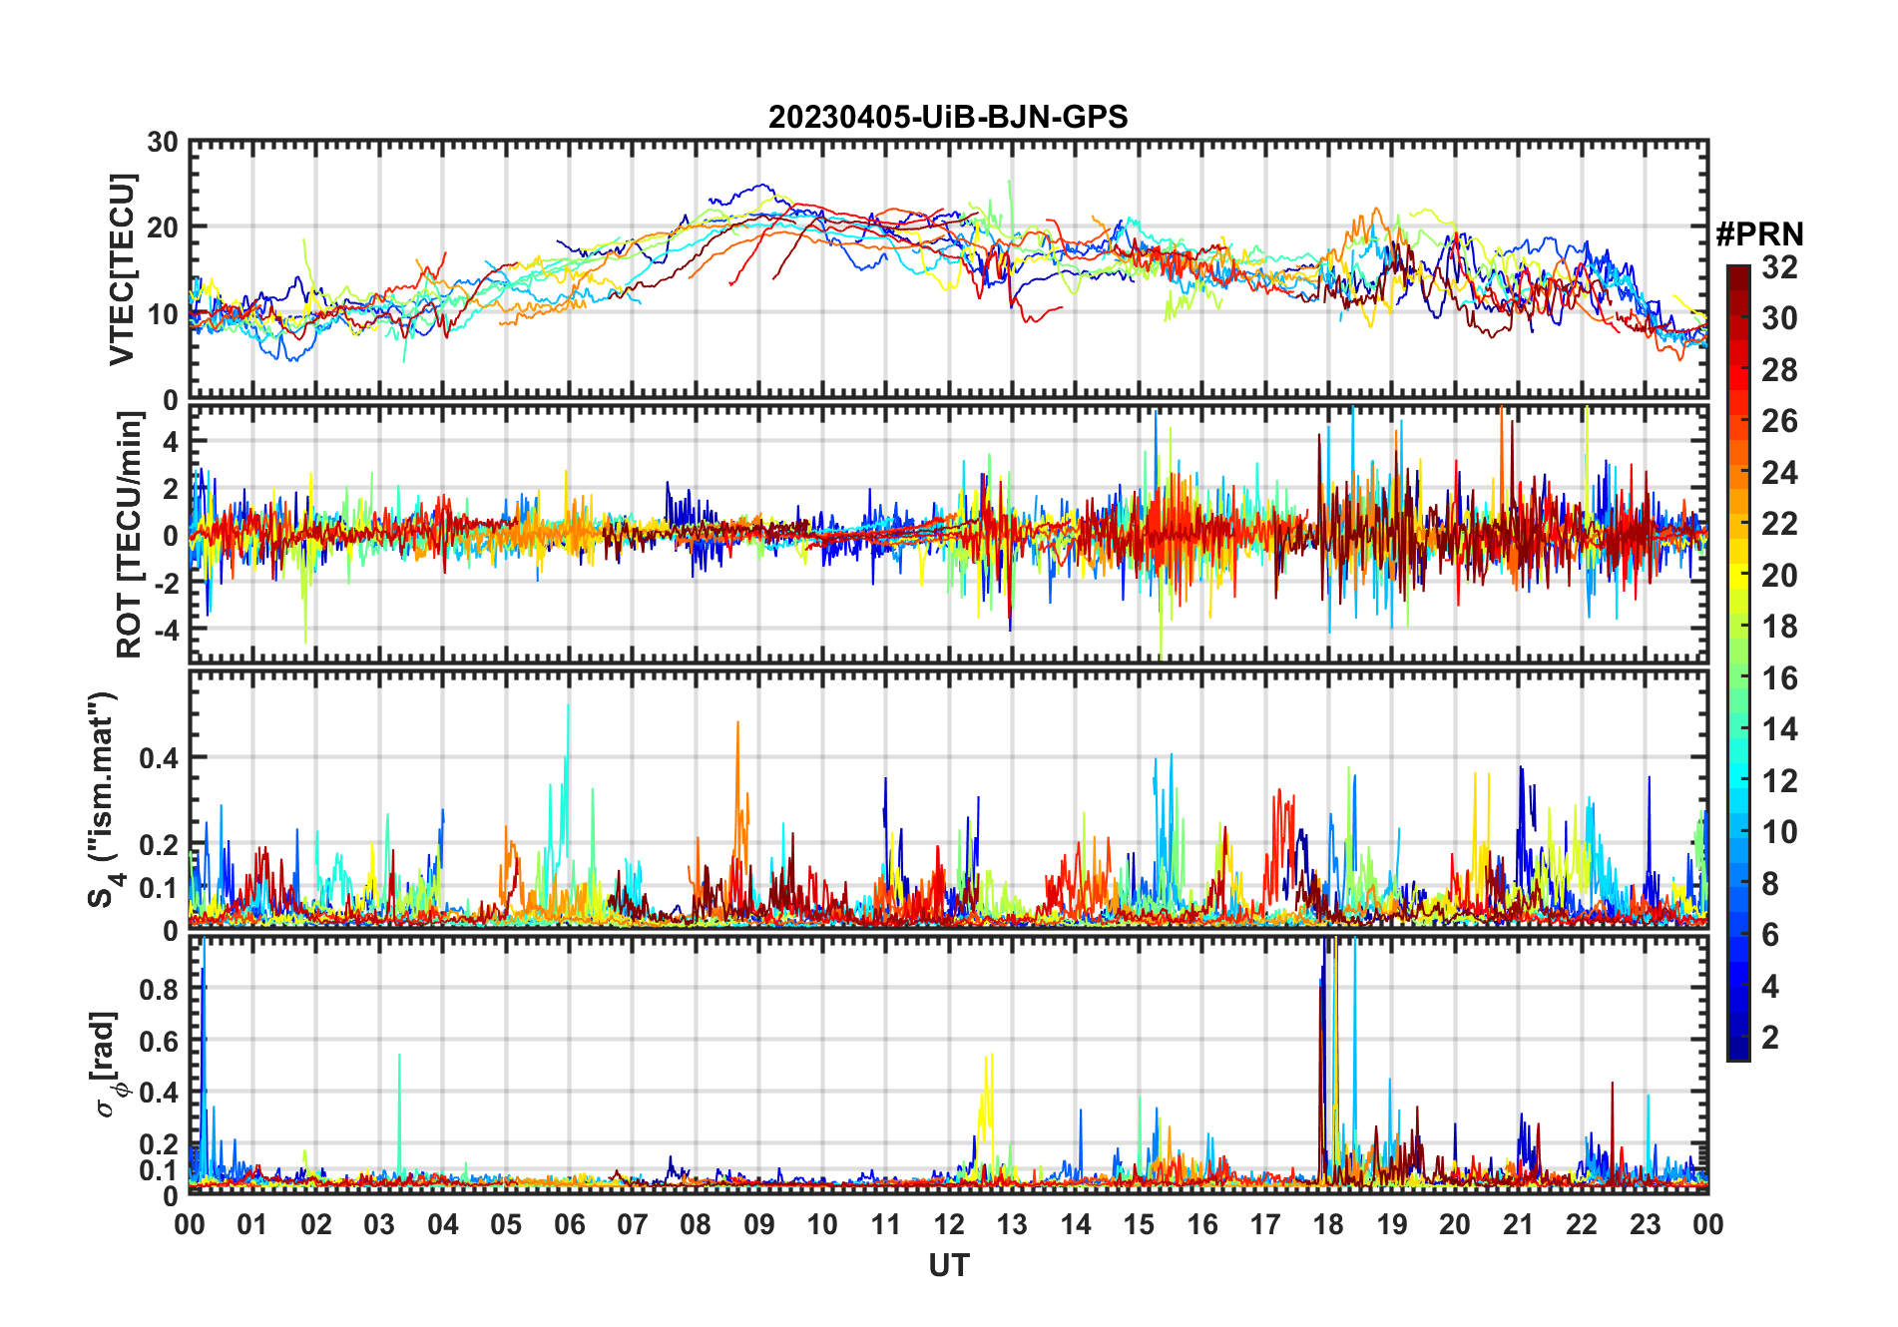This screenshot has width=1898, height=1327.
Task: Click the 19 hour tick on UT axis
Action: (x=1392, y=1224)
